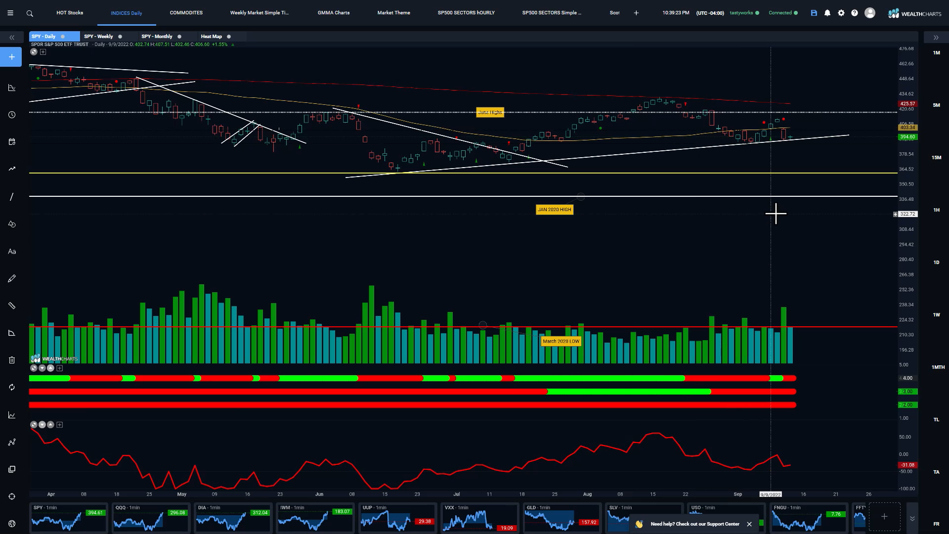Open the hamburger main menu
Viewport: 949px width, 534px height.
(x=10, y=13)
